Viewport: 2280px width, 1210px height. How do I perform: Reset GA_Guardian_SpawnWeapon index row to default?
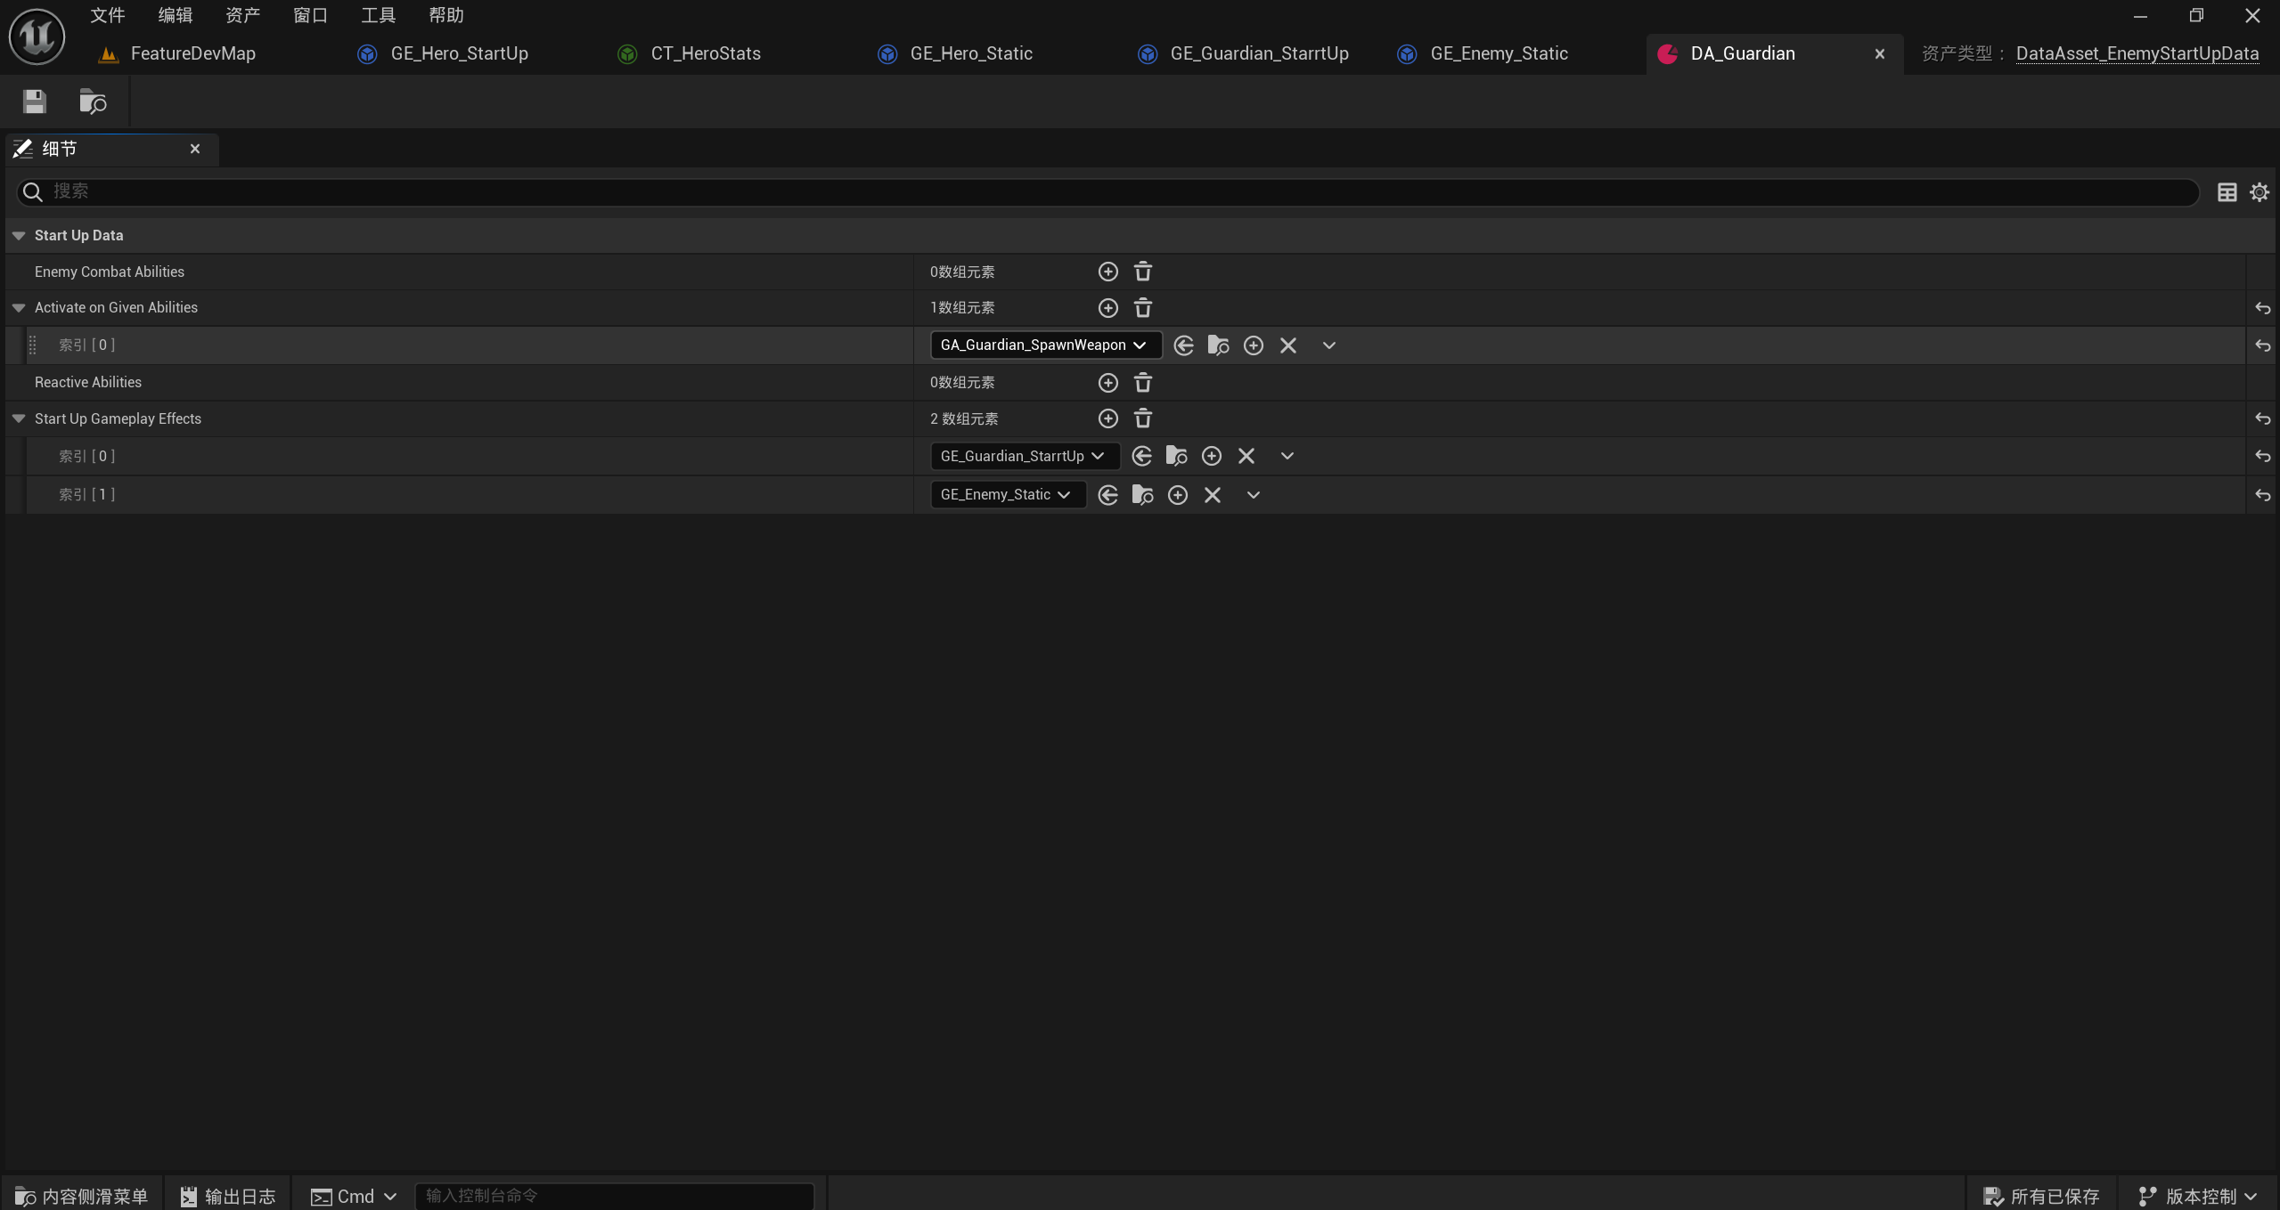point(2262,345)
